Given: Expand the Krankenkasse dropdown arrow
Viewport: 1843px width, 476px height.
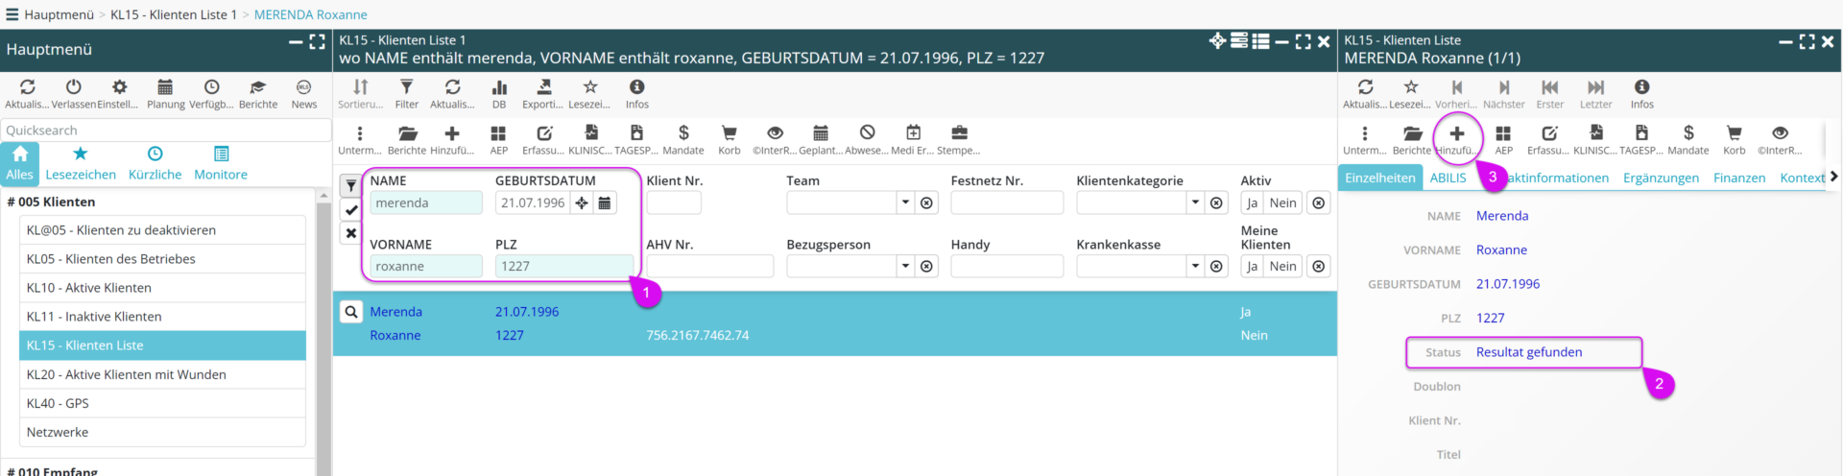Looking at the screenshot, I should pyautogui.click(x=1195, y=266).
